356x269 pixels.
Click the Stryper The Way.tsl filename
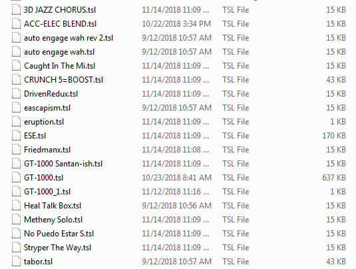58,248
